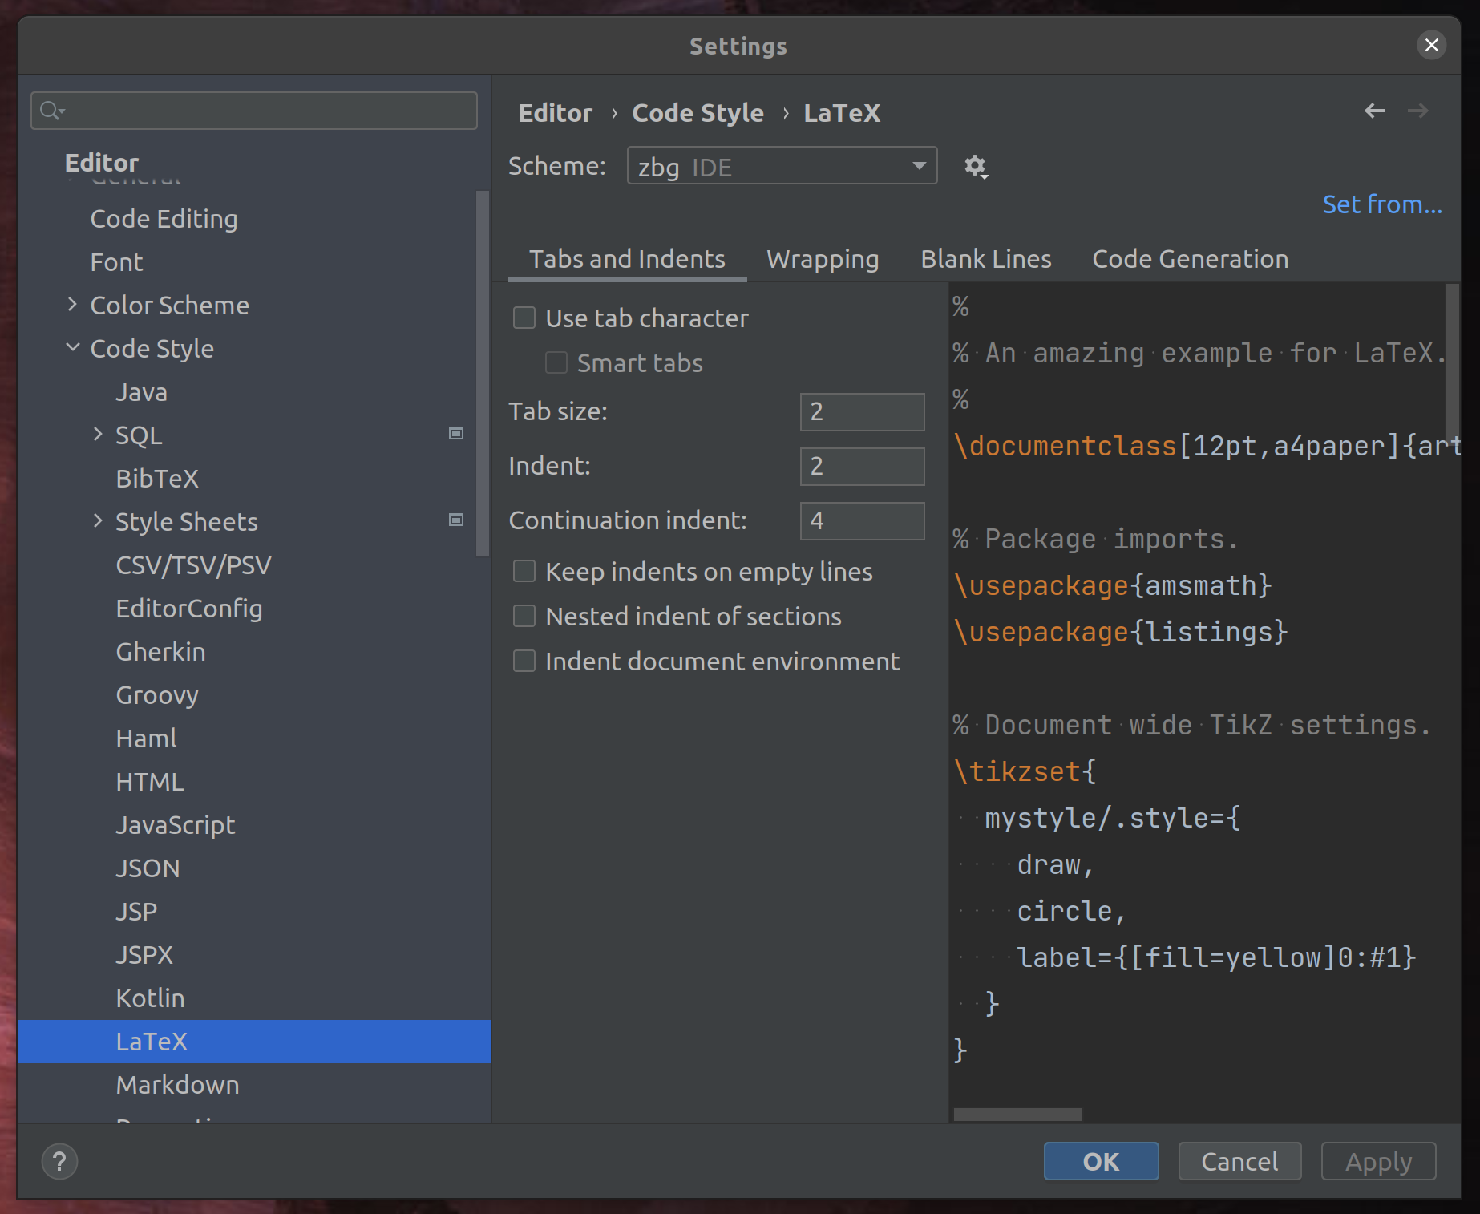Apply the current settings

coord(1378,1161)
